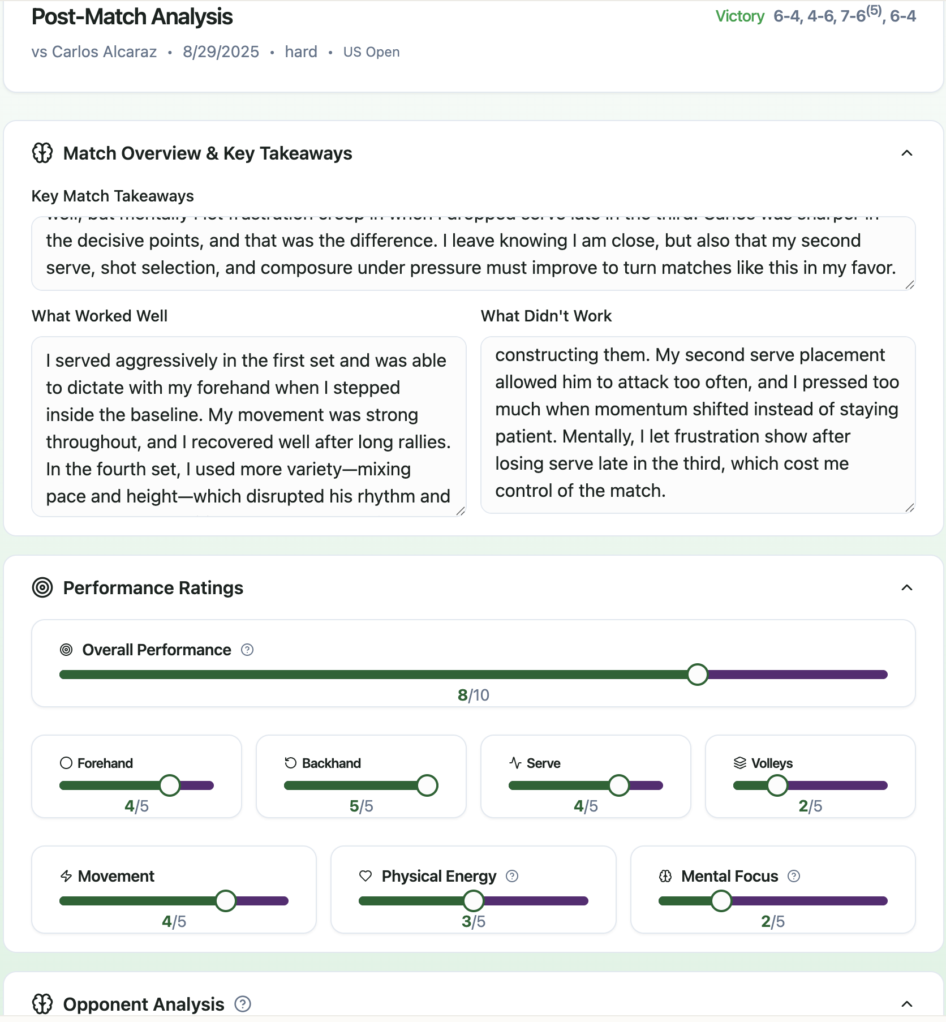Click the Serve rating slider handle
The height and width of the screenshot is (1022, 946).
point(619,785)
